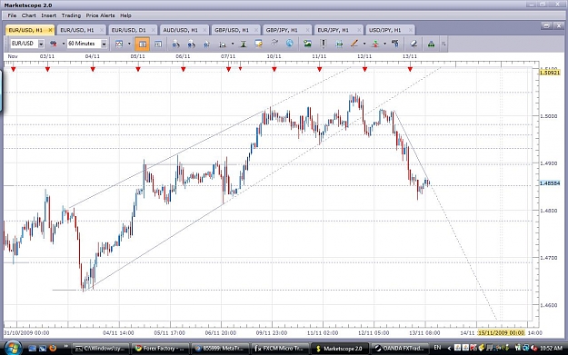Toggle the orange highlighted toolbar button
Image resolution: width=568 pixels, height=355 pixels.
[x=142, y=44]
